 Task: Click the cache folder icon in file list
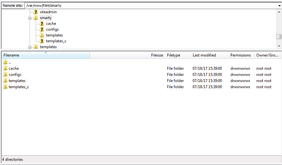(5, 68)
